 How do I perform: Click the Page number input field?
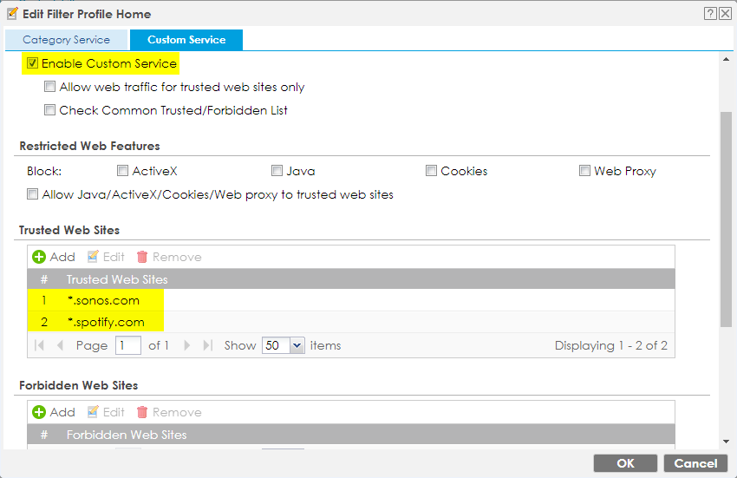point(128,345)
